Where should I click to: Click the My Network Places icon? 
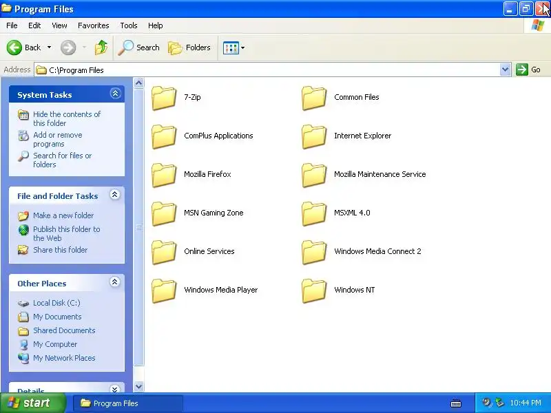(x=23, y=358)
